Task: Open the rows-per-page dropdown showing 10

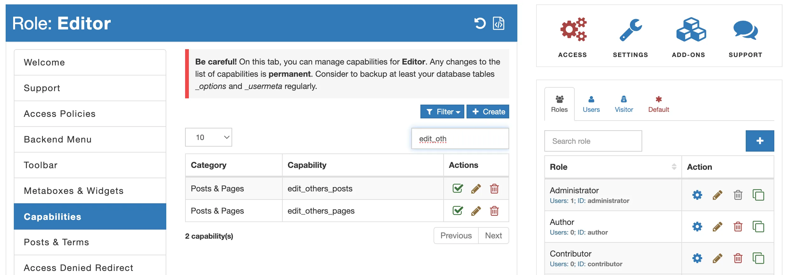Action: (209, 137)
